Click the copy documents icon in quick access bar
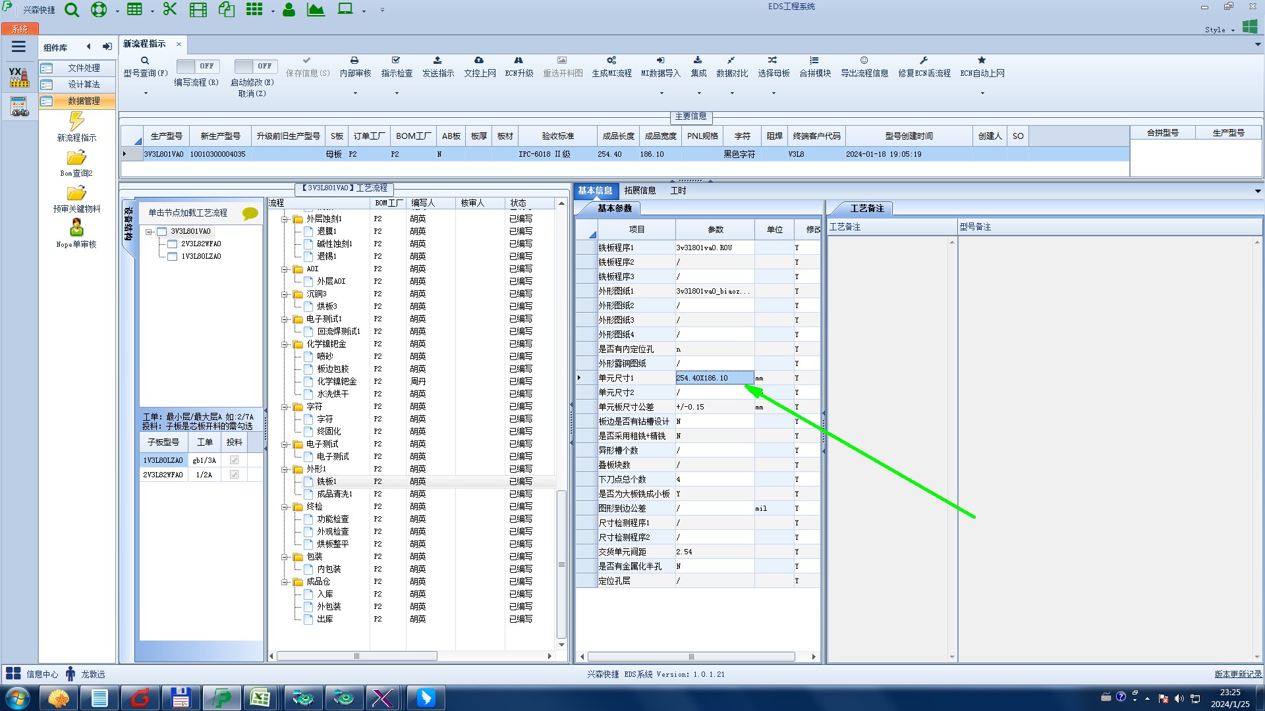The image size is (1265, 711). point(227,10)
